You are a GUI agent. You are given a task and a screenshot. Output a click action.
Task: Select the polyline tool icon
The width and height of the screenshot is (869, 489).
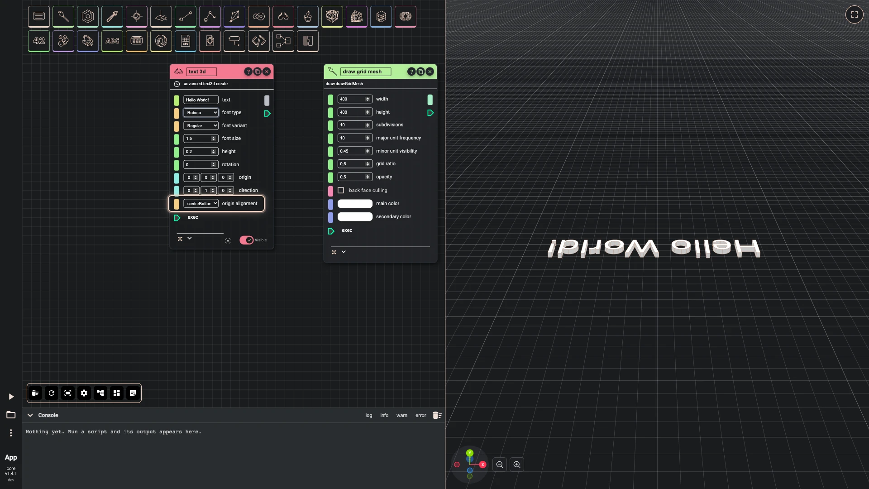coord(210,17)
